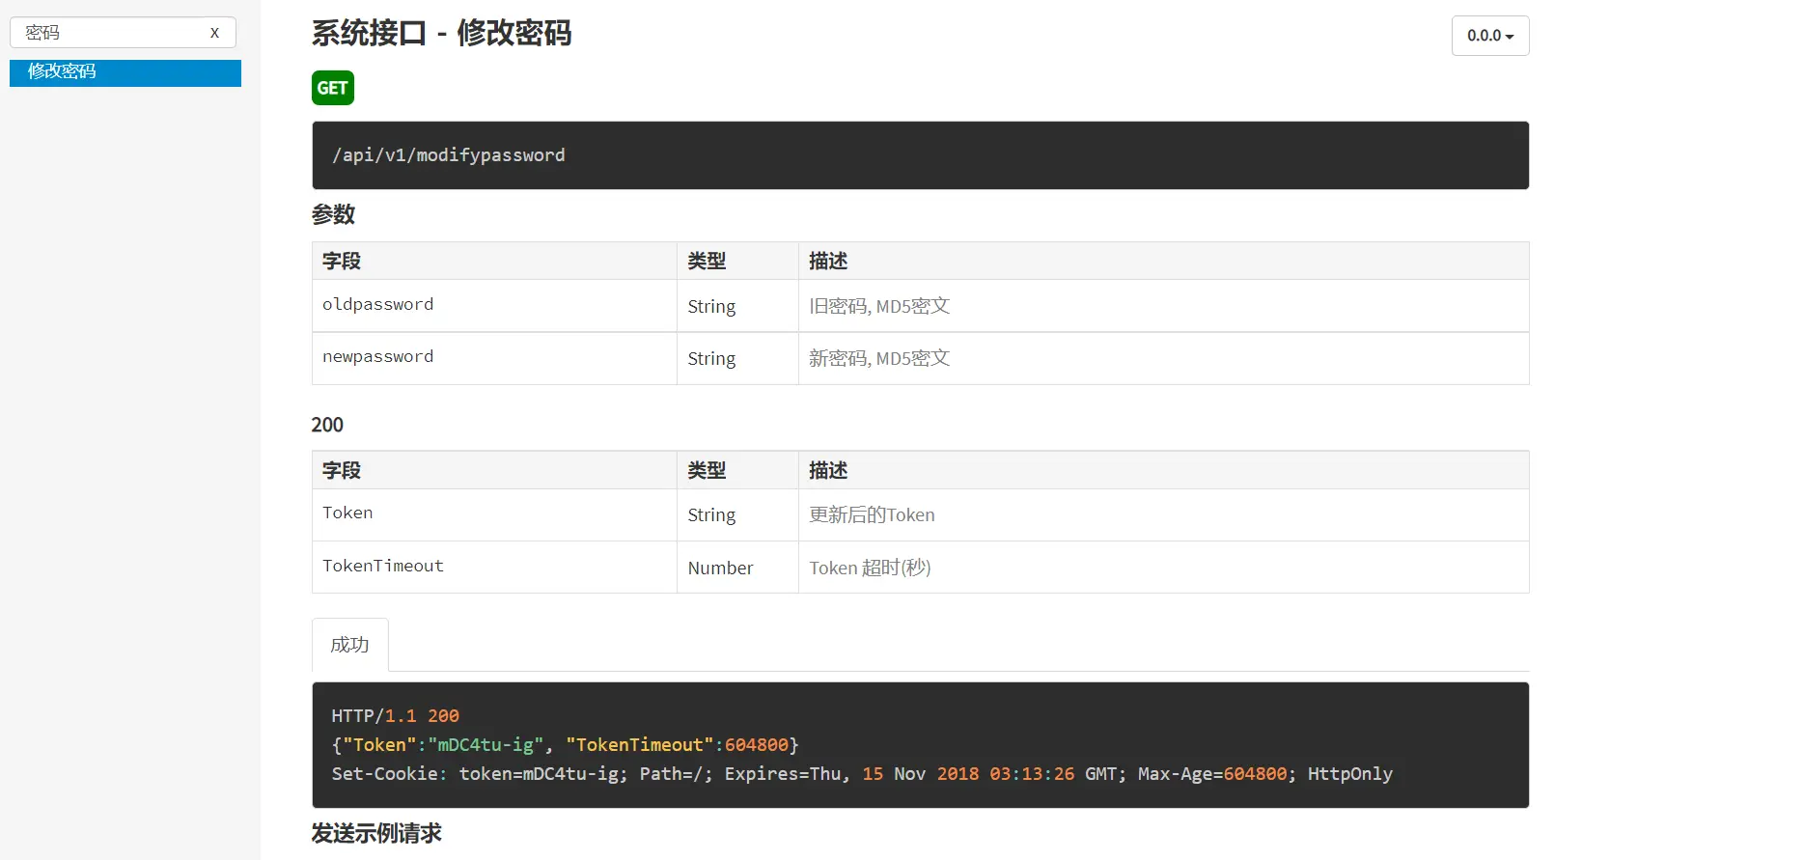The image size is (1804, 860).
Task: Click the 发送示例请求 section heading
Action: pos(376,833)
